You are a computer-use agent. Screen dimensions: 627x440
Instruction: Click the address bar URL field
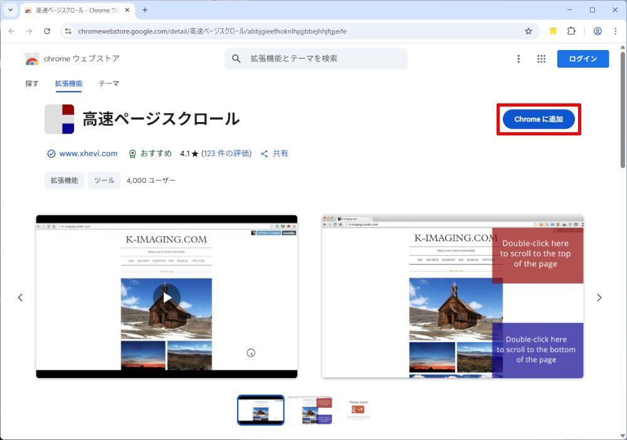pyautogui.click(x=300, y=31)
